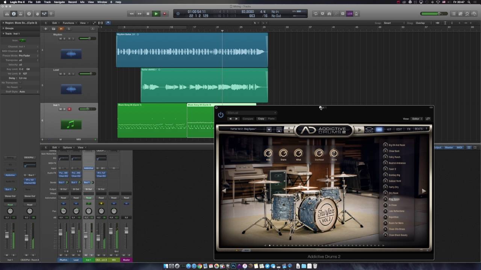481x270 pixels.
Task: Open the Media Browser panel
Action: [x=474, y=14]
